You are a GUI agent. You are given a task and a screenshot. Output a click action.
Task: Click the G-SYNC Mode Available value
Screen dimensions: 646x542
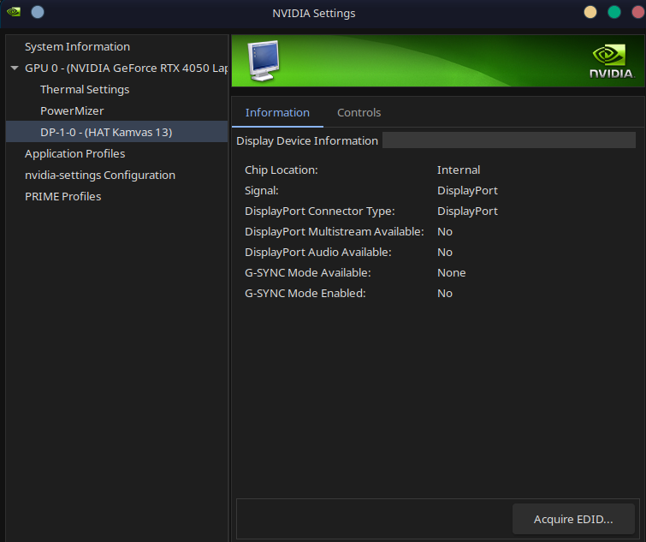click(451, 273)
